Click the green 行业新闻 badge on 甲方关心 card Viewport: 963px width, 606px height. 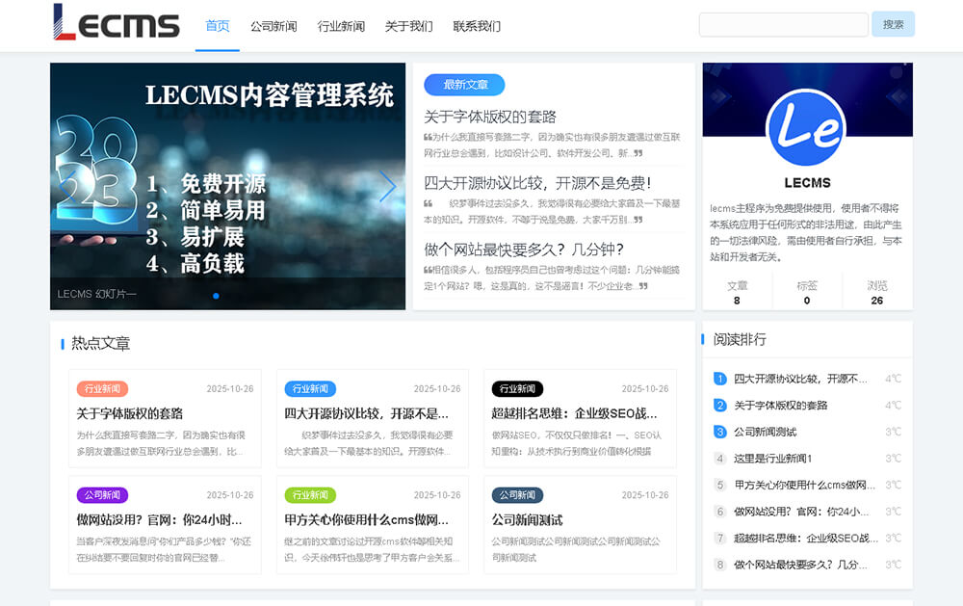point(311,495)
